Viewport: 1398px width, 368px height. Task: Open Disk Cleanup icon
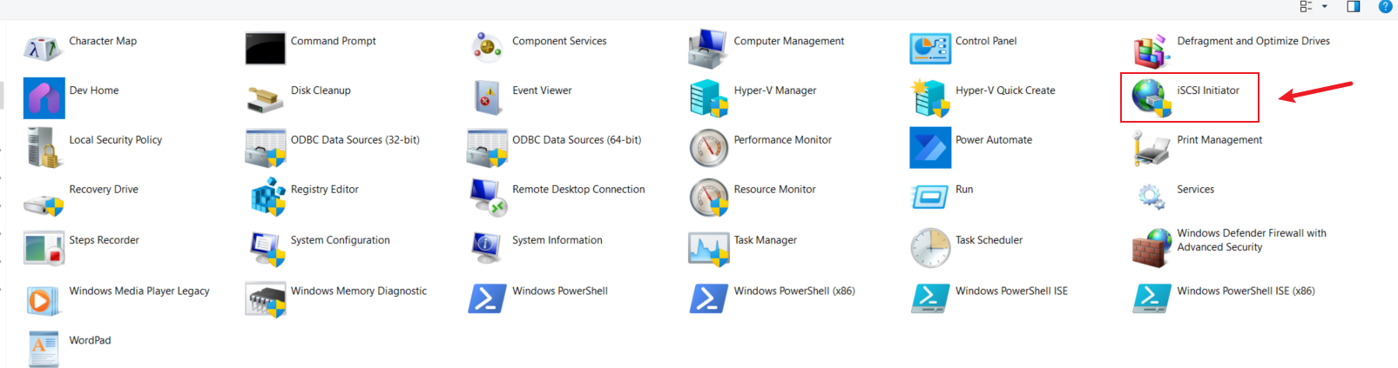(x=265, y=99)
